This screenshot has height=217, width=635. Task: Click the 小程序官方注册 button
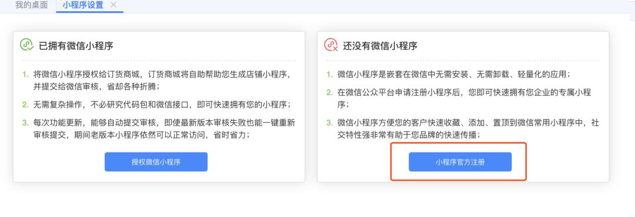(460, 162)
